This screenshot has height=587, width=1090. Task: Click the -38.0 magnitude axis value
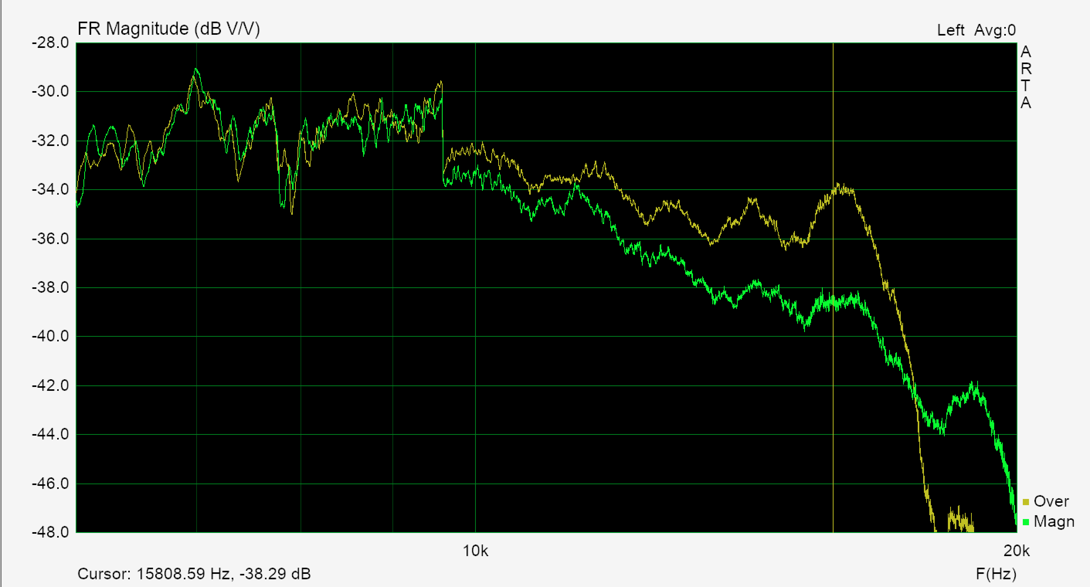(50, 288)
